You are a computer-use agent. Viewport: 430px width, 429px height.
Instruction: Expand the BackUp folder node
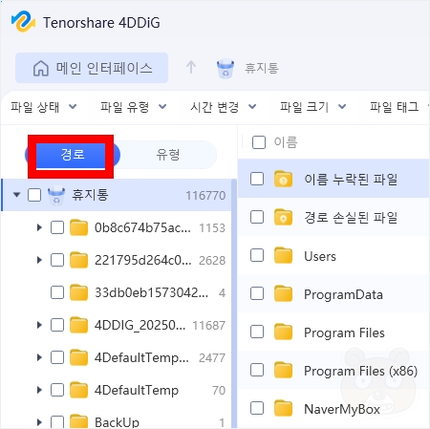[39, 422]
